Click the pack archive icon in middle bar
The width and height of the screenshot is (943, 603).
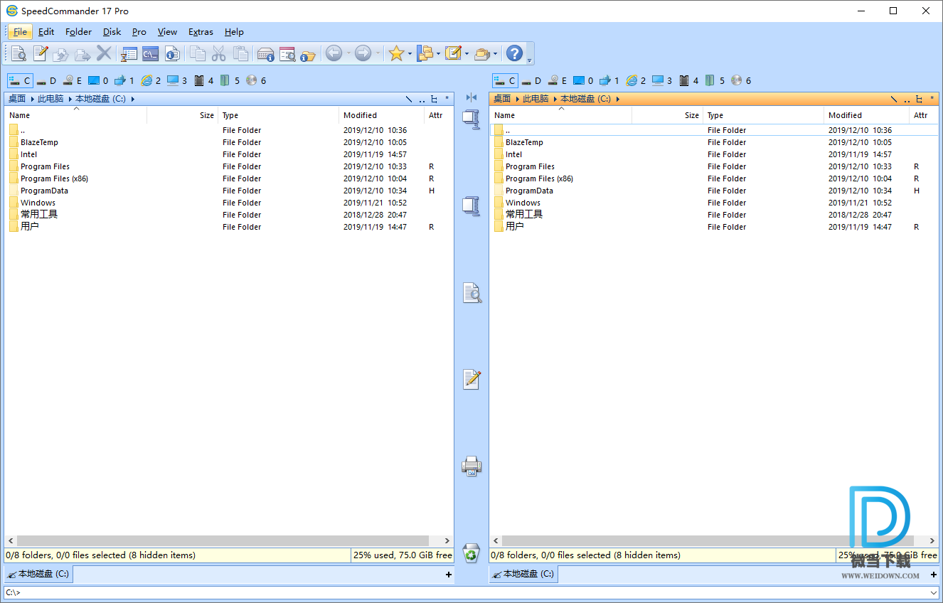point(471,119)
